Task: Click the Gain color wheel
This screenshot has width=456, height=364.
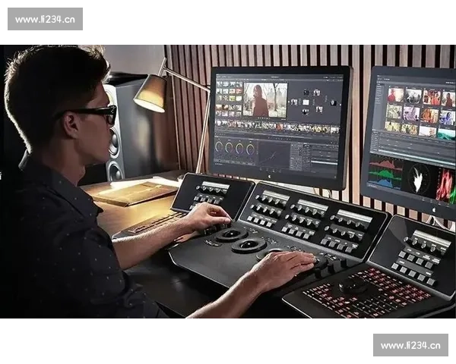Action: click(x=240, y=149)
